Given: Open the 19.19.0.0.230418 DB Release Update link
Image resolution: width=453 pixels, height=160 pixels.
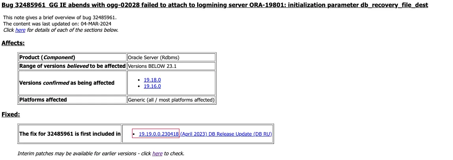Looking at the screenshot, I should point(205,134).
